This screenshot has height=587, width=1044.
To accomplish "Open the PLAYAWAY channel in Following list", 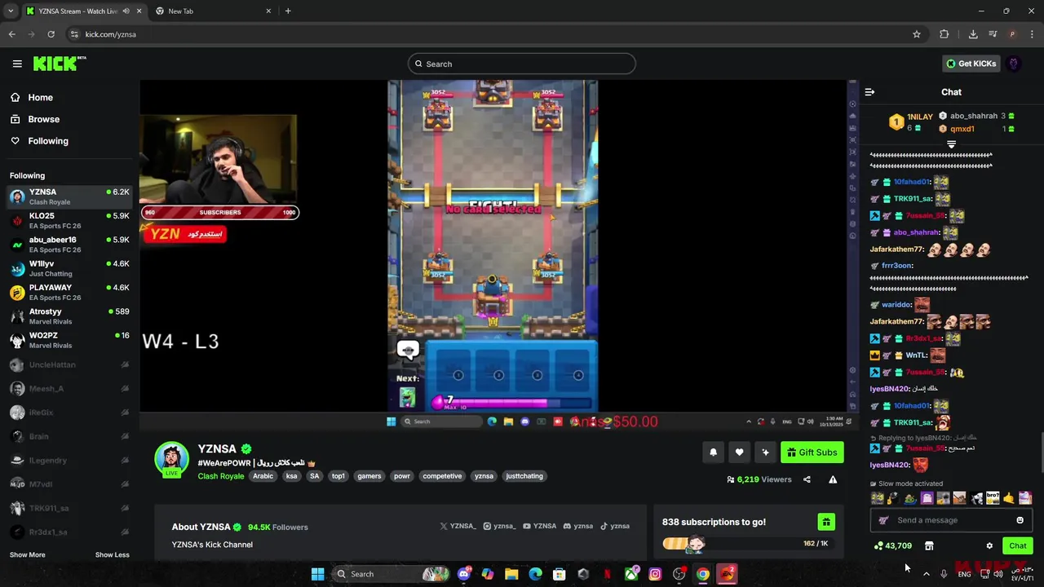I will 69,292.
